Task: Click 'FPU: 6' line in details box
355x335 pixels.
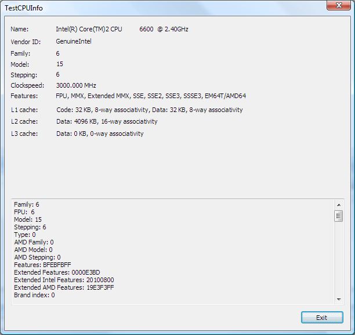Action: (24, 212)
